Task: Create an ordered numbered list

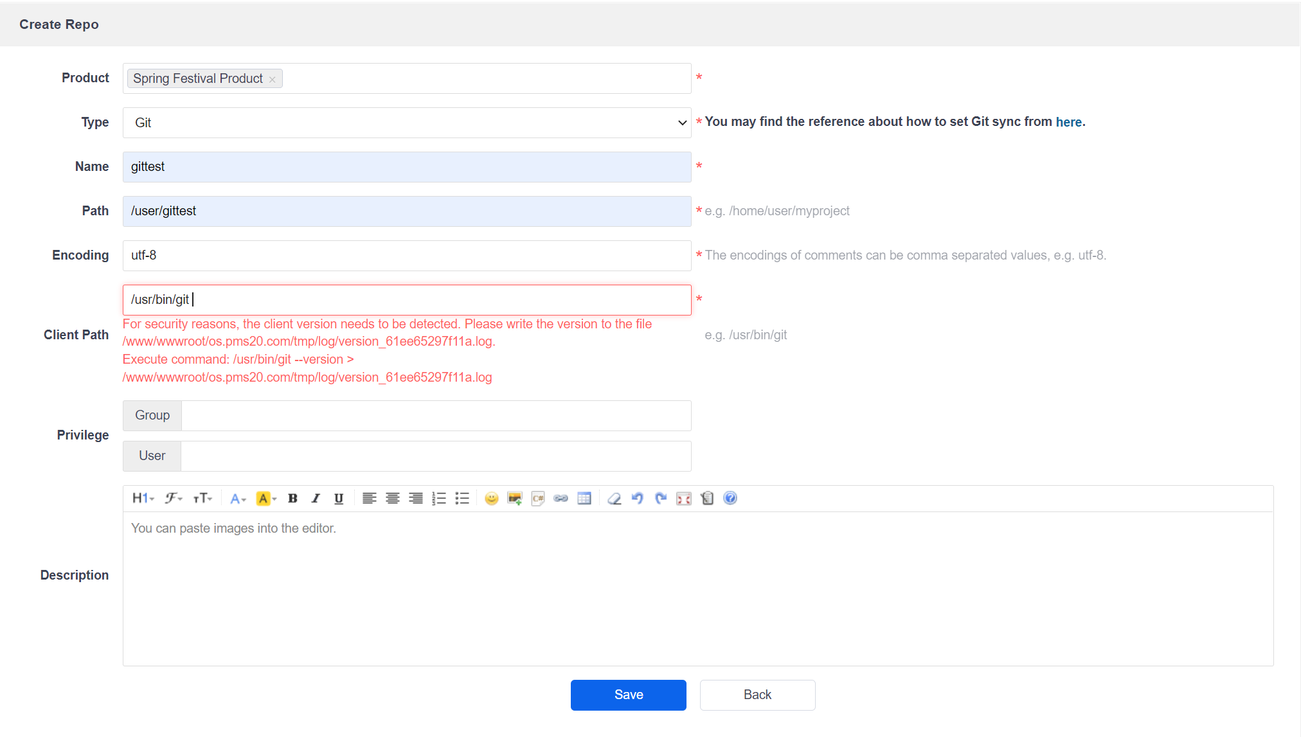Action: pyautogui.click(x=438, y=498)
